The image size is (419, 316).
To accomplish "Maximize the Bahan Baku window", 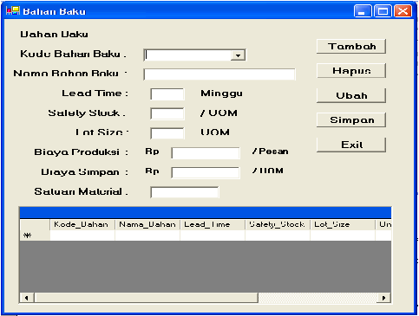I will 383,11.
